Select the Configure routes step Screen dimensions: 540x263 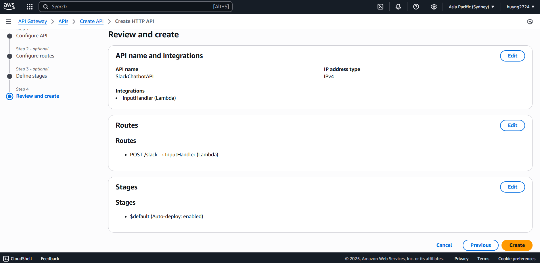(x=35, y=56)
